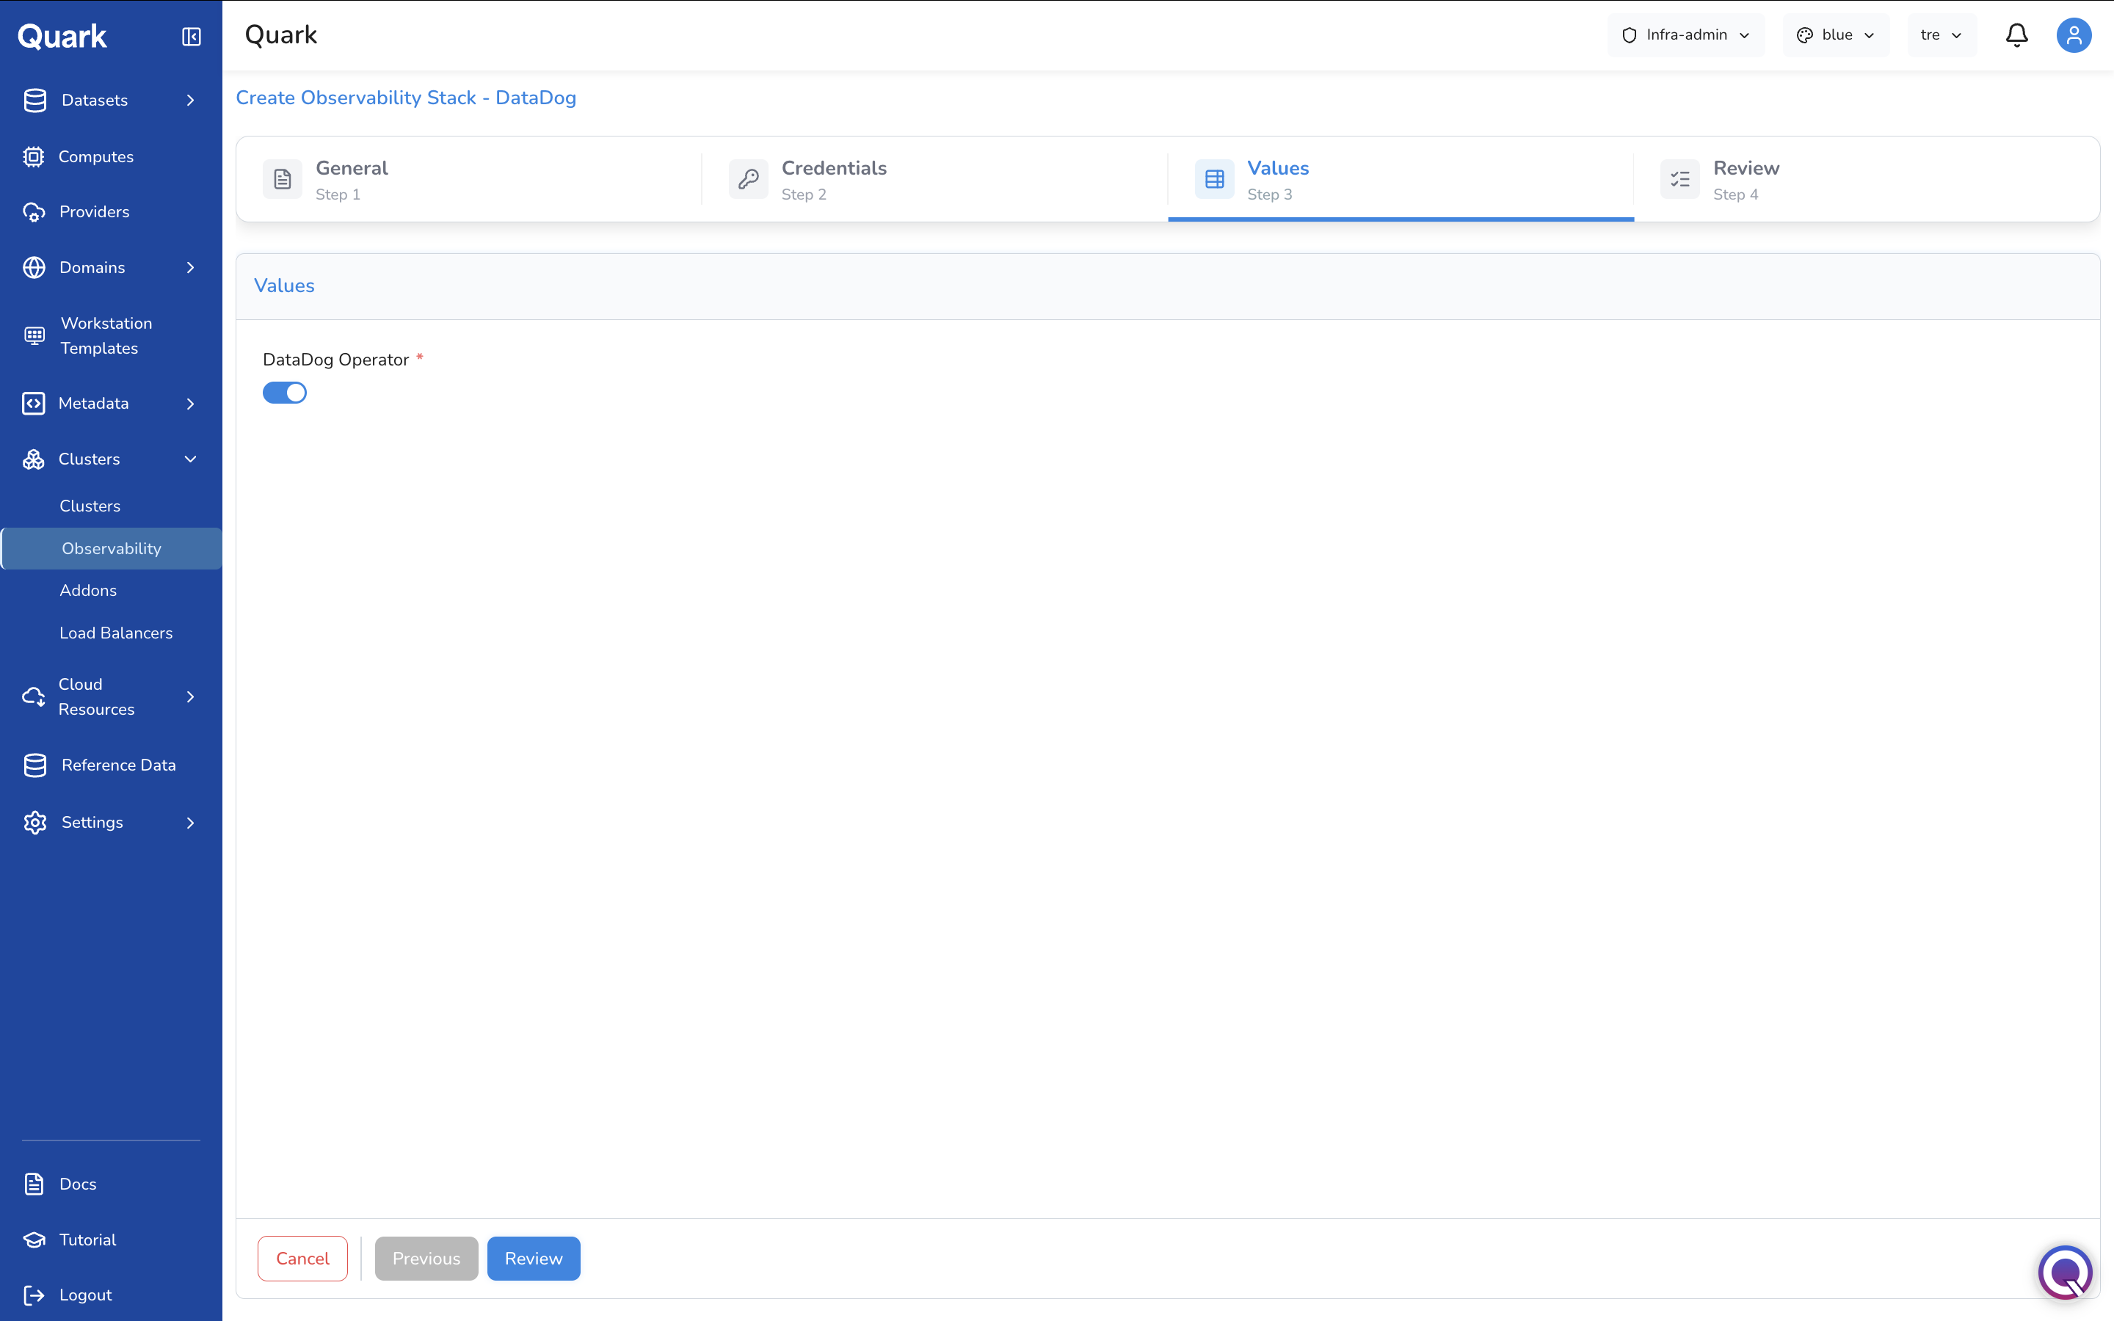Click the Review step checklist icon

point(1680,179)
